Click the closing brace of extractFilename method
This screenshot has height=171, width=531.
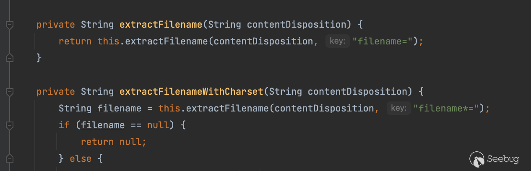[39, 58]
